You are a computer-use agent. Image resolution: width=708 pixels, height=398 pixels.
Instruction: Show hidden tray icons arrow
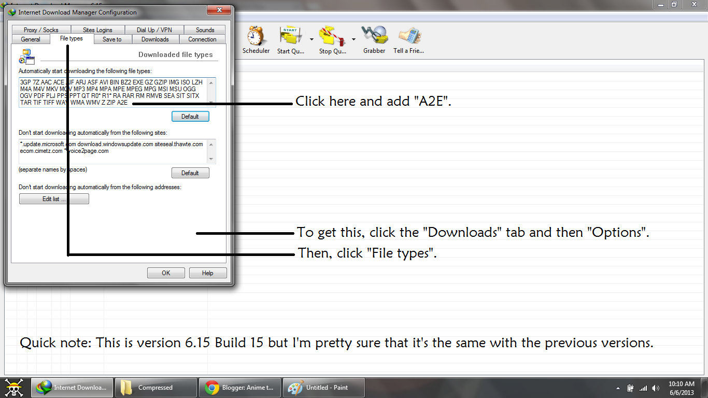point(618,388)
